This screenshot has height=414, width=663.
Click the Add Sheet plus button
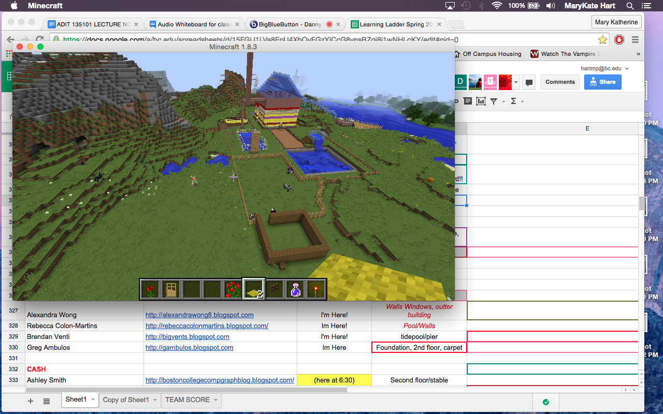pos(31,401)
